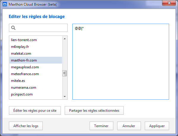The height and width of the screenshot is (136, 178).
Task: Click the scroll down arrow of site list
Action: pos(65,96)
